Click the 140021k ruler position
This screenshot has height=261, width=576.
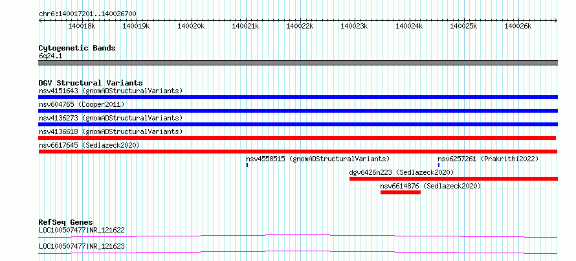pyautogui.click(x=246, y=26)
